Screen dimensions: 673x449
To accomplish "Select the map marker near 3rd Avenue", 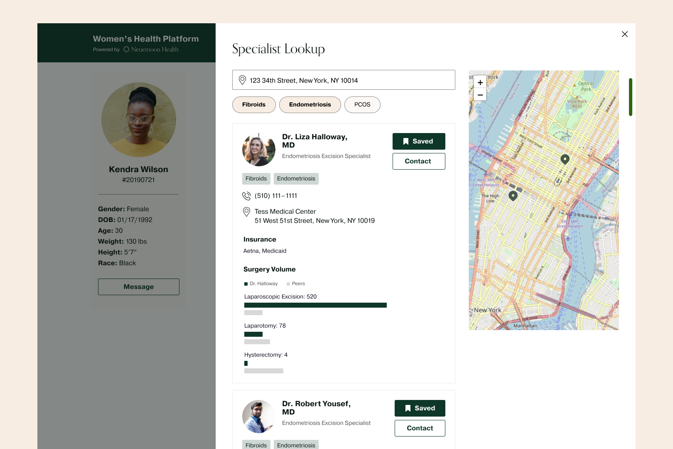I will click(565, 159).
